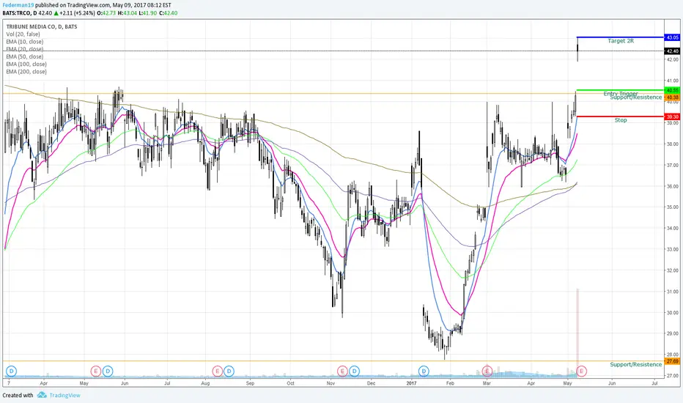Screen dimensions: 683x403
Task: Open the dividend D marker in August 2016
Action: (229, 371)
